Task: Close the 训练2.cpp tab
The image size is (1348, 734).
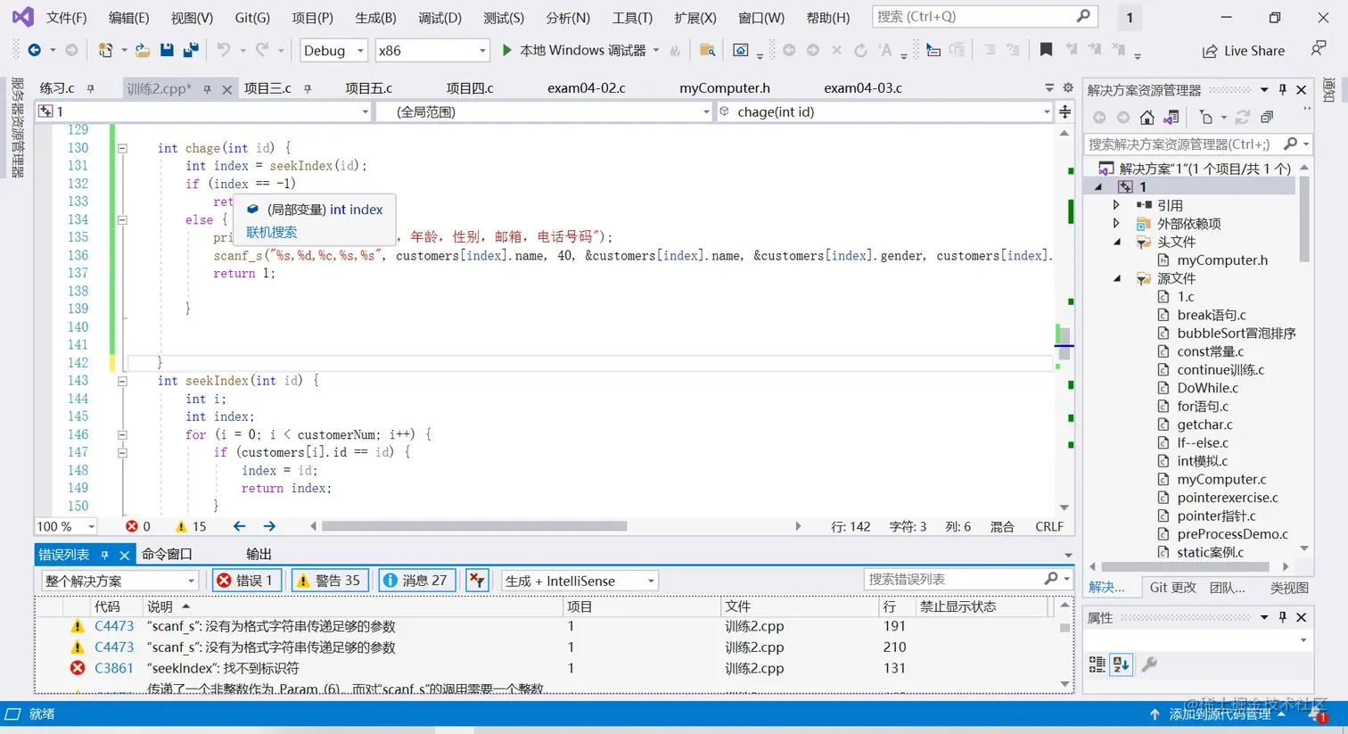Action: 226,88
